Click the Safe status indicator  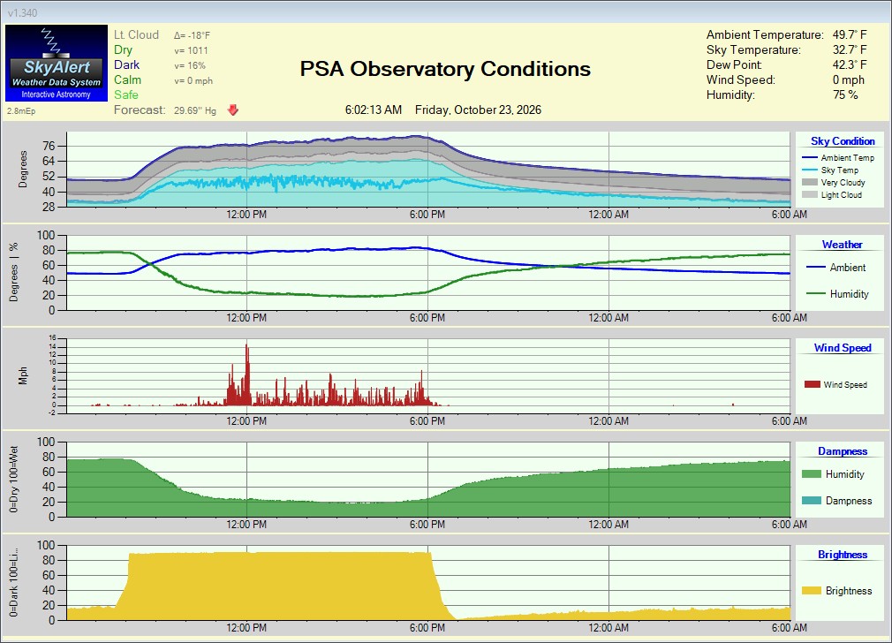click(x=126, y=95)
